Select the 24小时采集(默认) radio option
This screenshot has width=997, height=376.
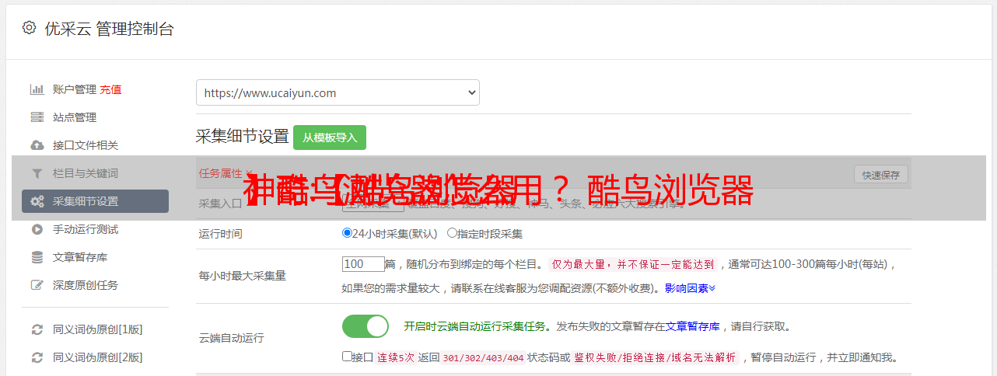pyautogui.click(x=347, y=233)
